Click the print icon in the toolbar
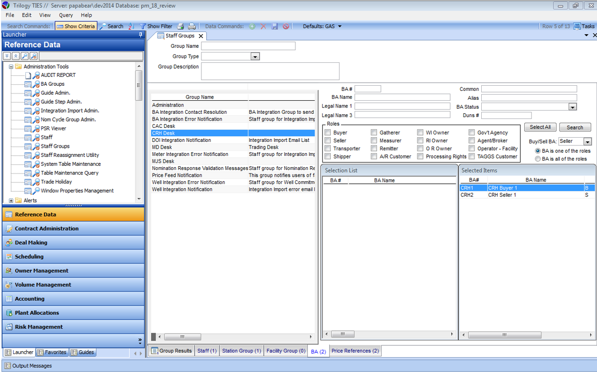The width and height of the screenshot is (597, 372). [x=192, y=26]
